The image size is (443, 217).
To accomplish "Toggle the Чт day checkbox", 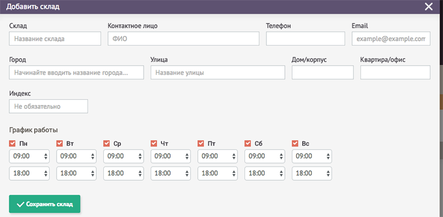I will click(x=154, y=143).
